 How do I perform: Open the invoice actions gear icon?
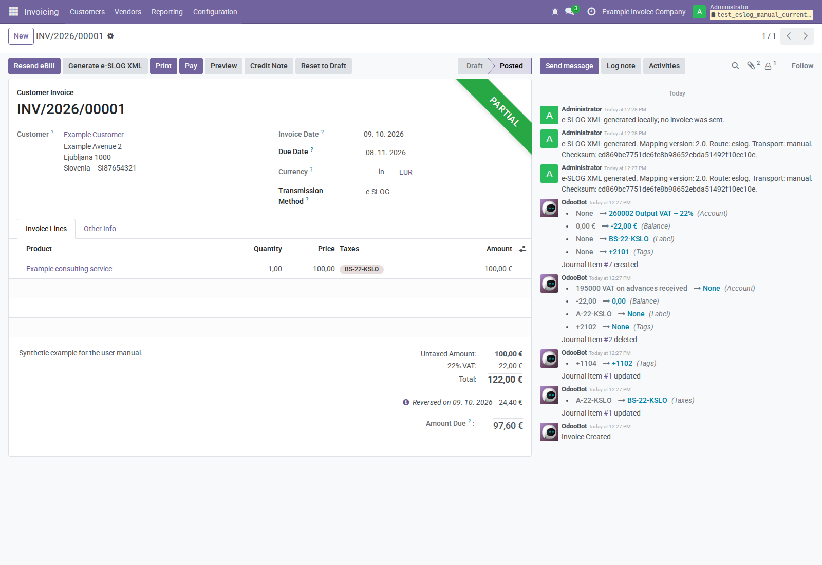point(110,36)
